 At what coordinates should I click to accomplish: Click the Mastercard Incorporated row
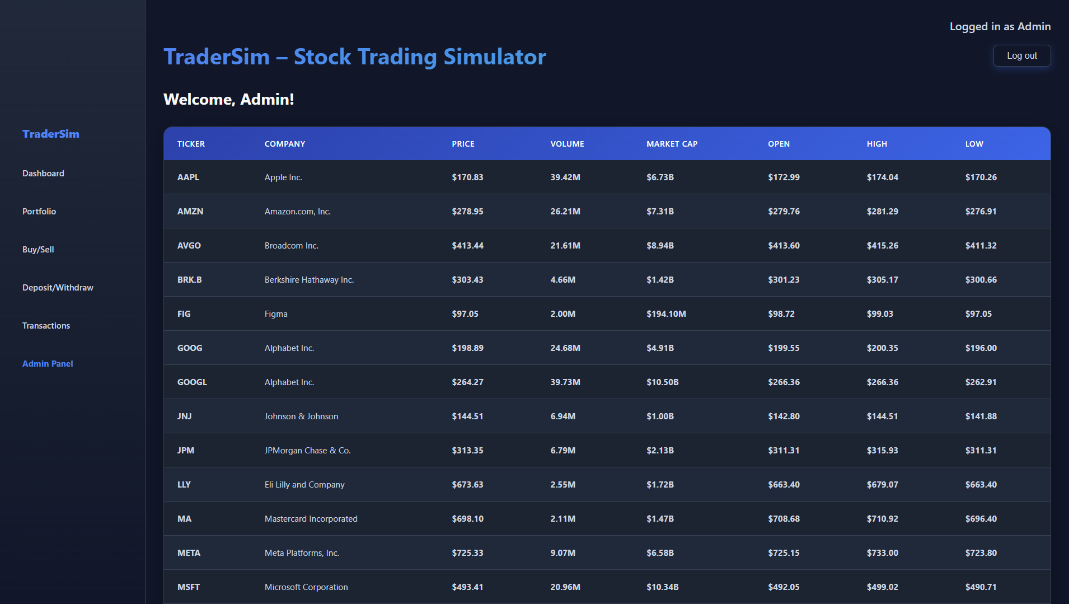click(x=311, y=519)
